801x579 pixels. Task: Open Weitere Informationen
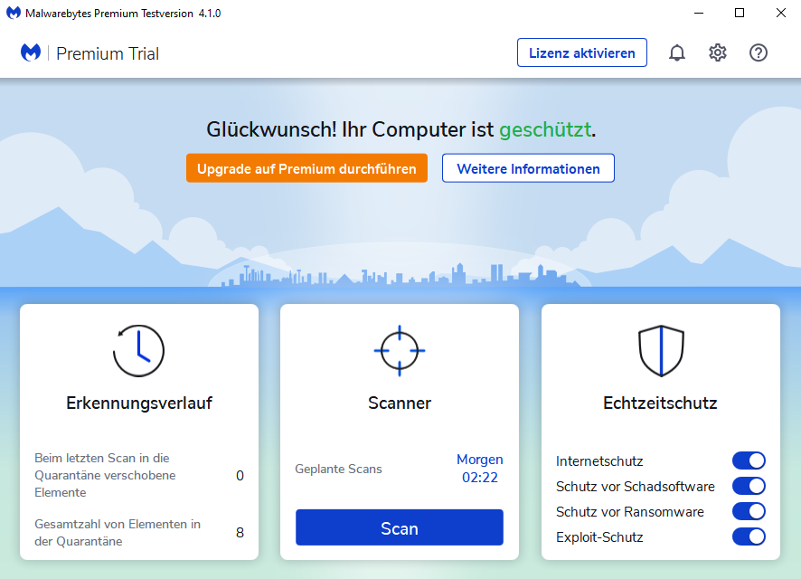pos(528,168)
